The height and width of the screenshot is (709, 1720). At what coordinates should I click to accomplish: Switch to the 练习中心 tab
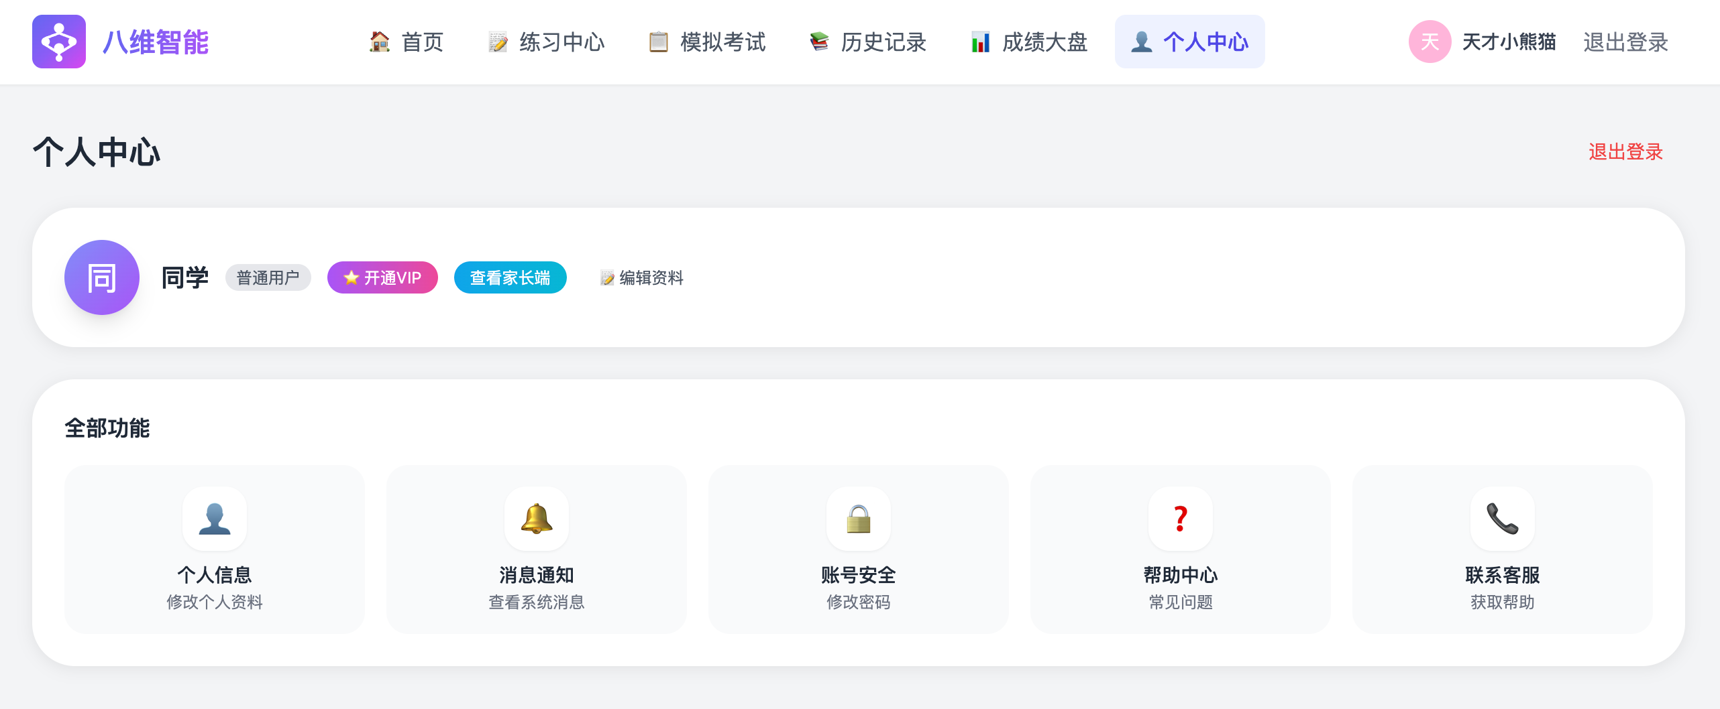click(x=547, y=42)
